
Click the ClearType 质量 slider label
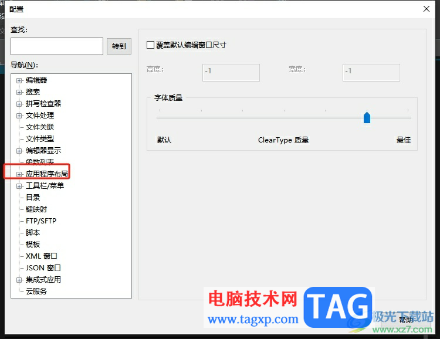283,140
